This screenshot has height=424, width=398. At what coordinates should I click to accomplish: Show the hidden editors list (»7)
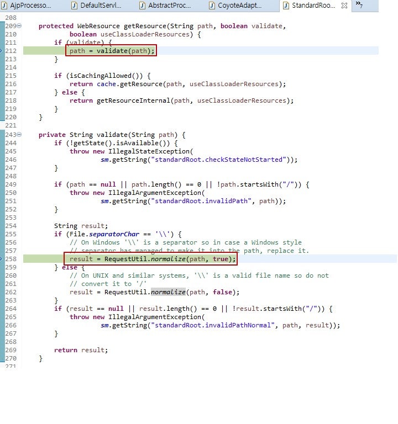pyautogui.click(x=359, y=4)
